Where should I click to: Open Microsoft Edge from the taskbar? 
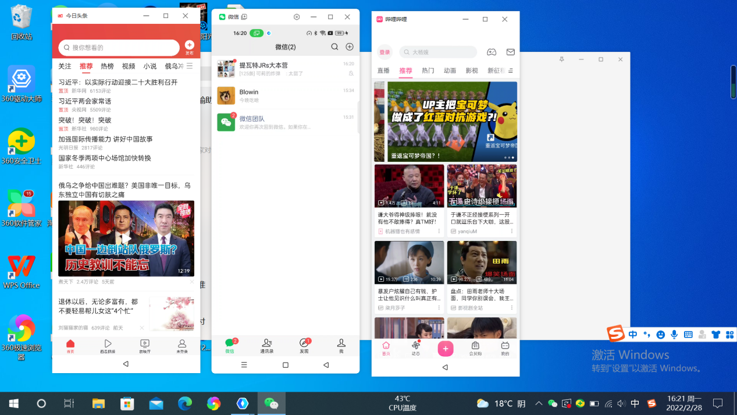[185, 403]
